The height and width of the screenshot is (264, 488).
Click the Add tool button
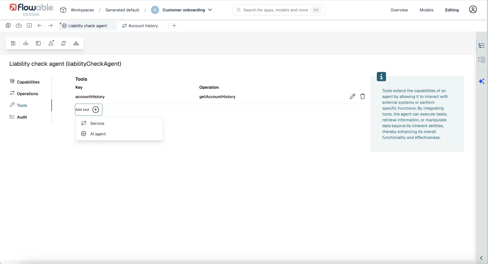click(x=88, y=110)
